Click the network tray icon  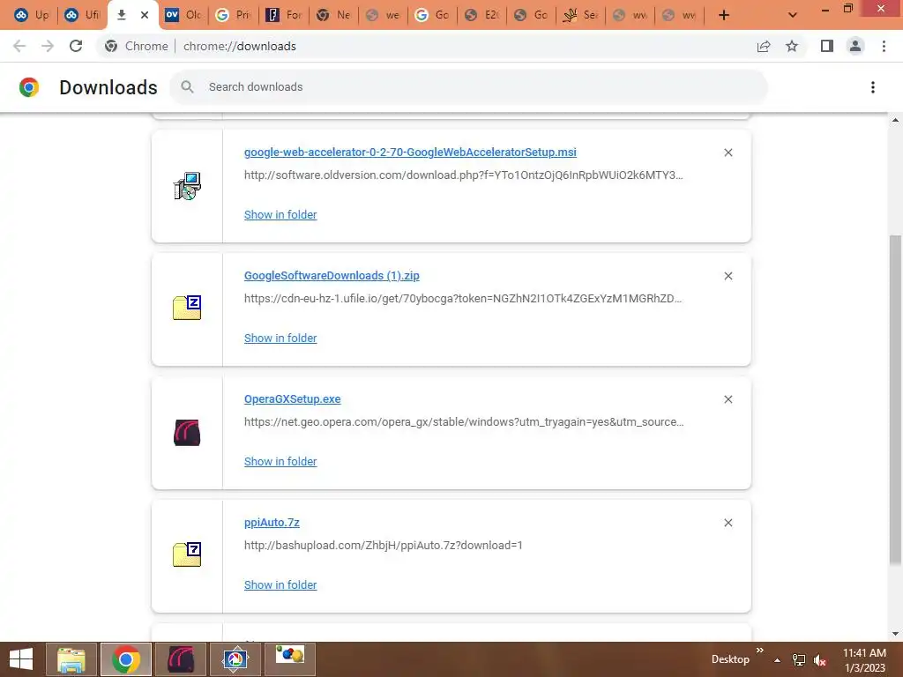click(x=799, y=659)
